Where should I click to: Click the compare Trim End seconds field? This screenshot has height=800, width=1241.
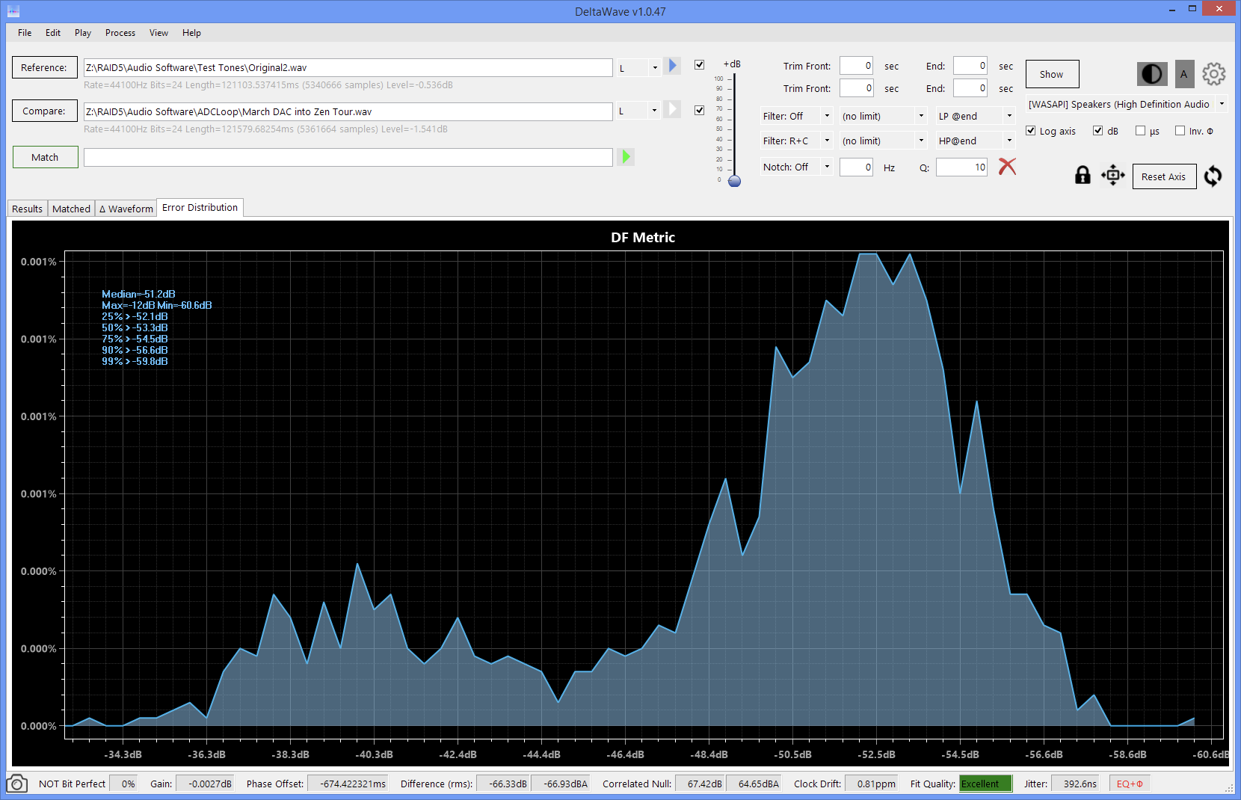click(970, 87)
